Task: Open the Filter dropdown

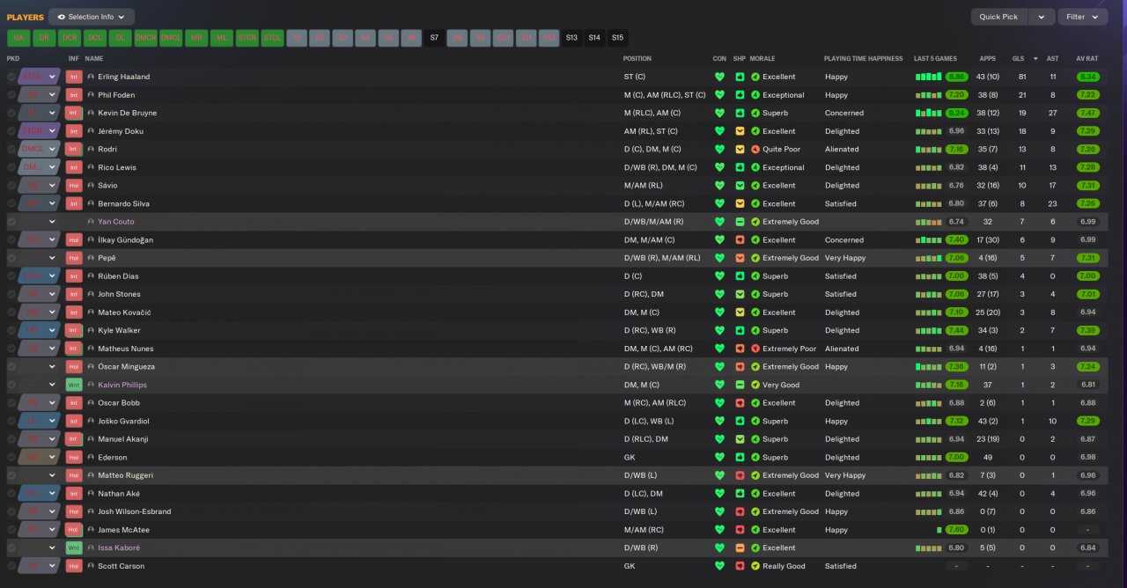Action: [x=1082, y=17]
